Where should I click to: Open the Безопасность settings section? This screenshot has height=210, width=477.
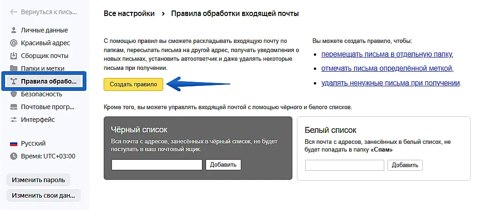click(x=41, y=94)
